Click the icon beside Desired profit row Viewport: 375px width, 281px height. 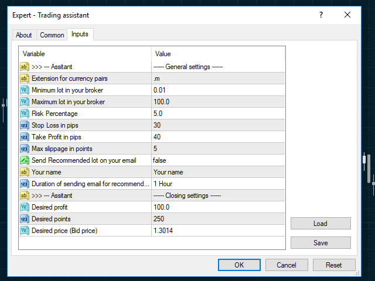click(25, 207)
